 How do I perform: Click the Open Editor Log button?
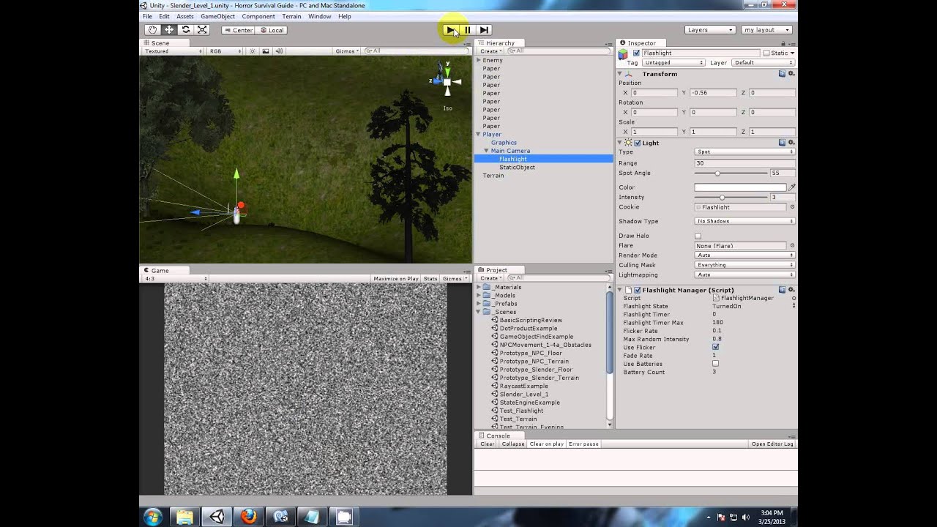[x=772, y=444]
